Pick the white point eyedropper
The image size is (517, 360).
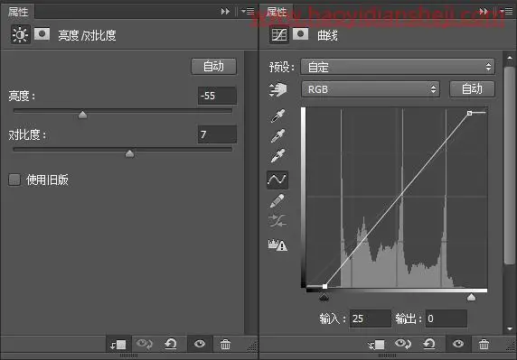pos(277,156)
